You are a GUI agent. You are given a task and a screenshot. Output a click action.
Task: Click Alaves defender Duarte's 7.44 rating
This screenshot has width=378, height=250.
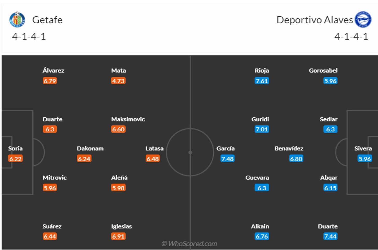[x=330, y=237]
